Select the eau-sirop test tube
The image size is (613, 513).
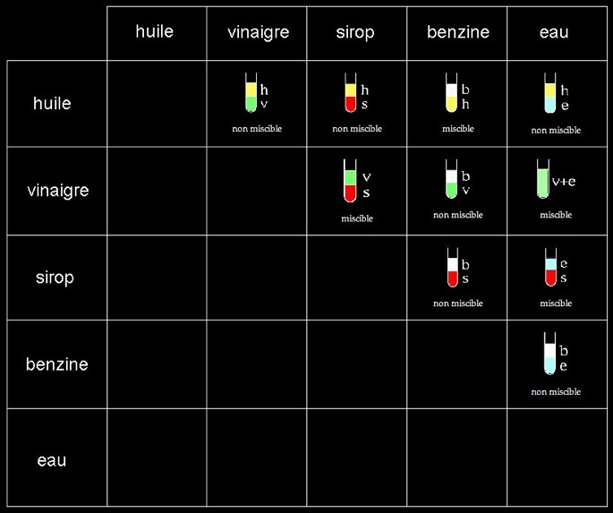(x=551, y=267)
